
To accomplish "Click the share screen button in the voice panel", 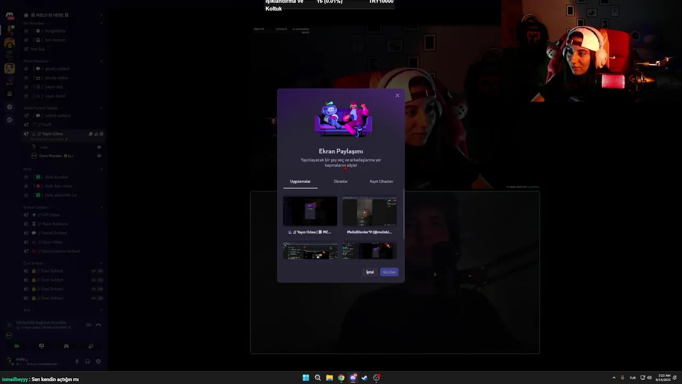I will coord(42,346).
